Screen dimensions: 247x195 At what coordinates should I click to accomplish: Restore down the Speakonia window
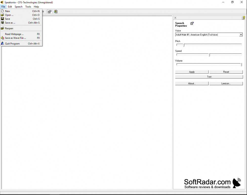click(x=232, y=2)
